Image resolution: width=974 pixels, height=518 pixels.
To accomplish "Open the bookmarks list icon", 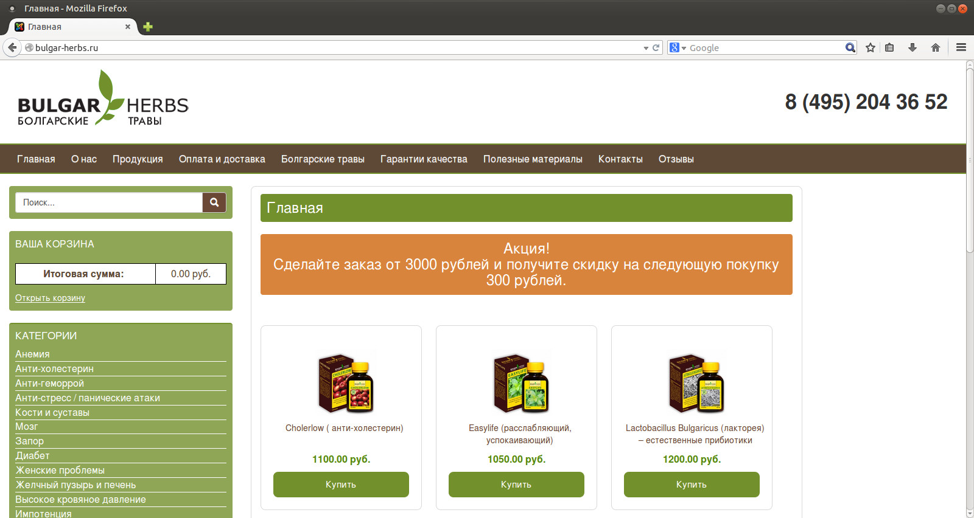I will 889,47.
